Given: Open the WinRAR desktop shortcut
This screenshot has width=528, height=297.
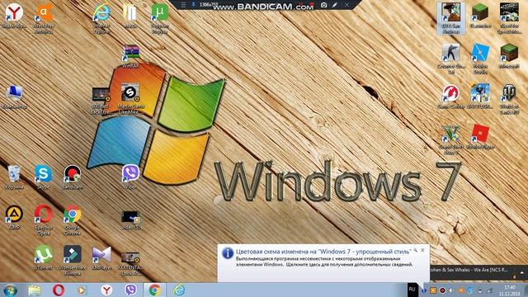Looking at the screenshot, I should (130, 56).
